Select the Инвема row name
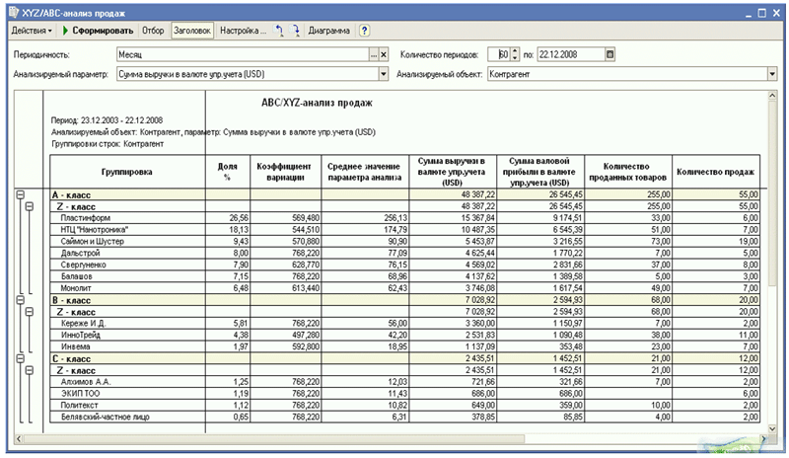The width and height of the screenshot is (789, 458). pos(76,346)
